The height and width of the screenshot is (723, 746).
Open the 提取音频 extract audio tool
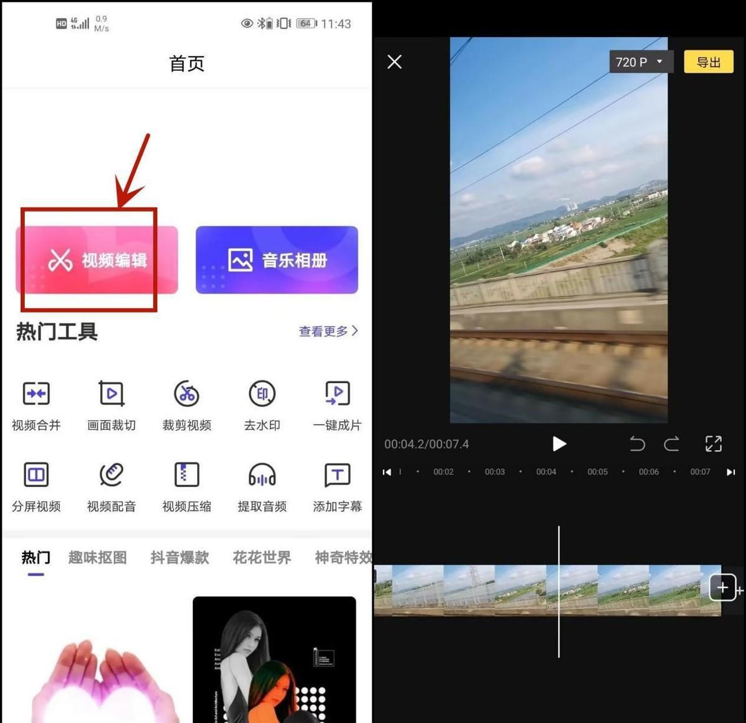(262, 476)
